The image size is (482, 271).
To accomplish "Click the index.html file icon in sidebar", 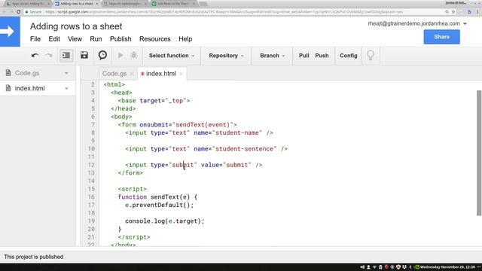I will pos(8,88).
